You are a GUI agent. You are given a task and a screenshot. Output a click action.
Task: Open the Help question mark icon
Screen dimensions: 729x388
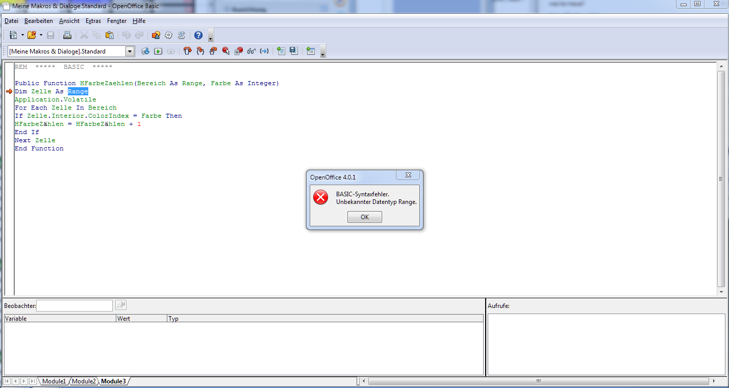click(198, 35)
